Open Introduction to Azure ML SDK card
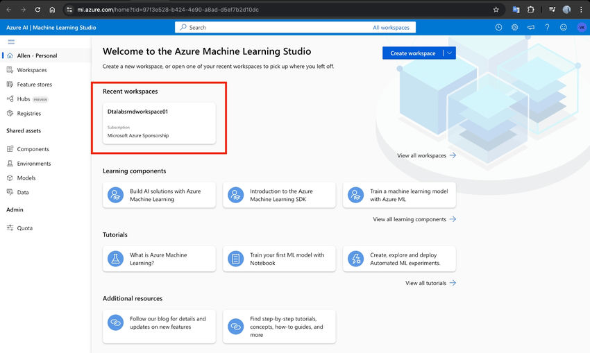The width and height of the screenshot is (590, 353). coord(279,195)
